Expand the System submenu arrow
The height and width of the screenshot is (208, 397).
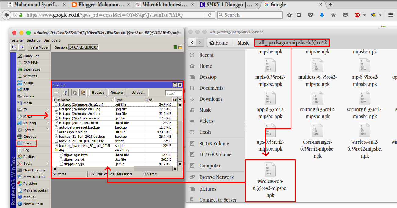pos(48,130)
